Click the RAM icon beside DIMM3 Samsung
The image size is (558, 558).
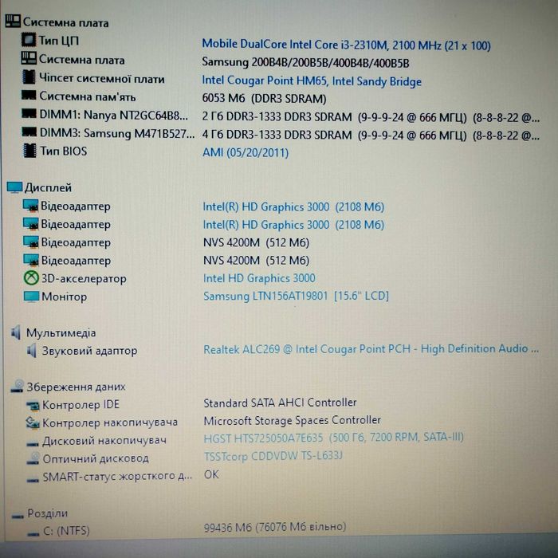(29, 132)
